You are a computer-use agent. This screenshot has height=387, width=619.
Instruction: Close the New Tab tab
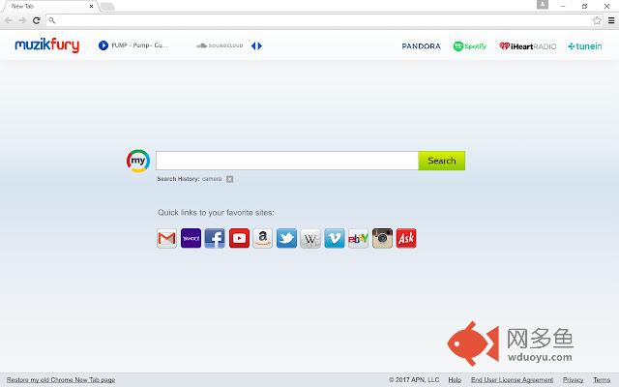tap(91, 7)
